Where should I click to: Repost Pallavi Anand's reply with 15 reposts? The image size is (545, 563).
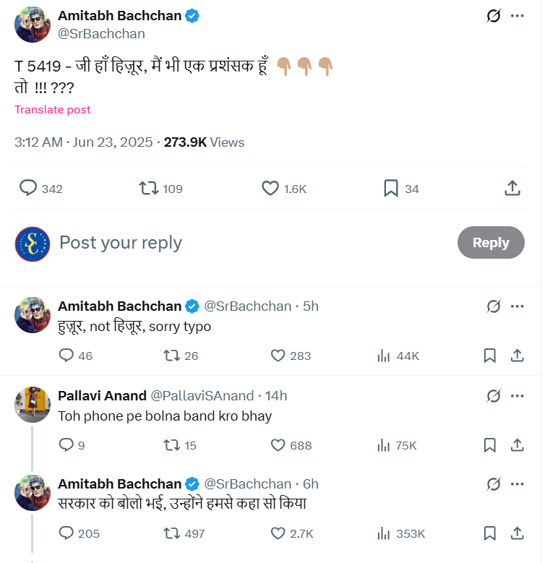coord(171,445)
